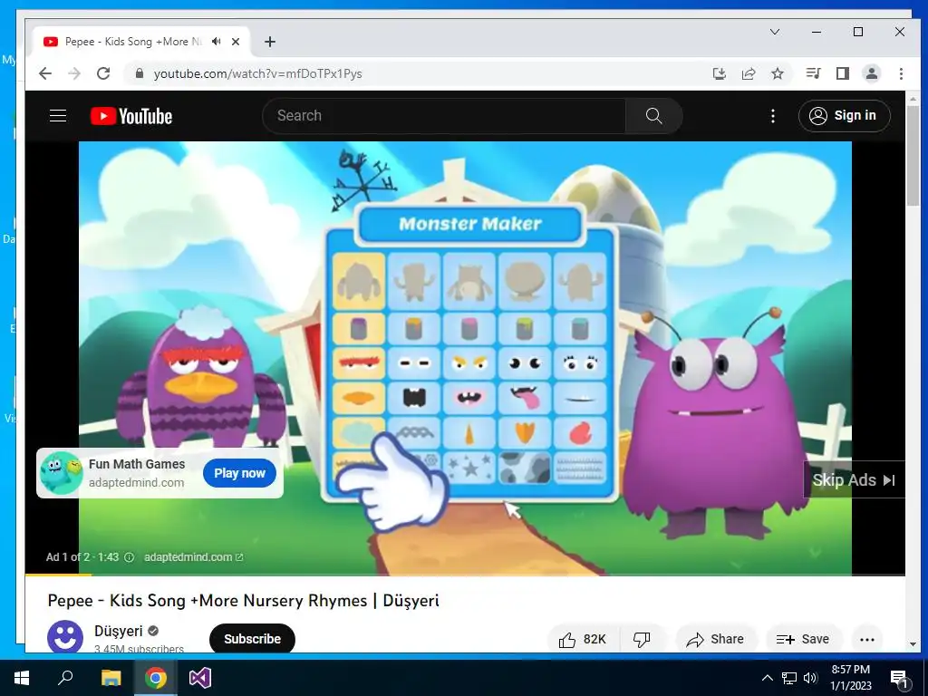Open the clock showing 8:57 PM
The image size is (928, 696).
click(851, 678)
